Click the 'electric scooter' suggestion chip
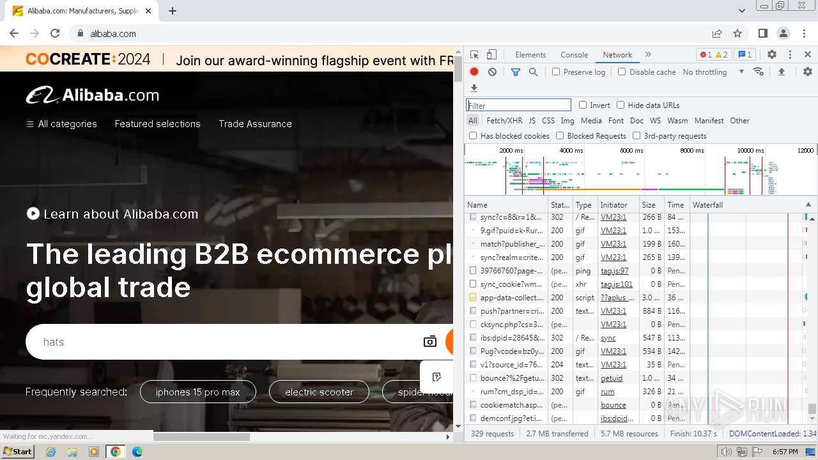The image size is (818, 460). tap(320, 392)
